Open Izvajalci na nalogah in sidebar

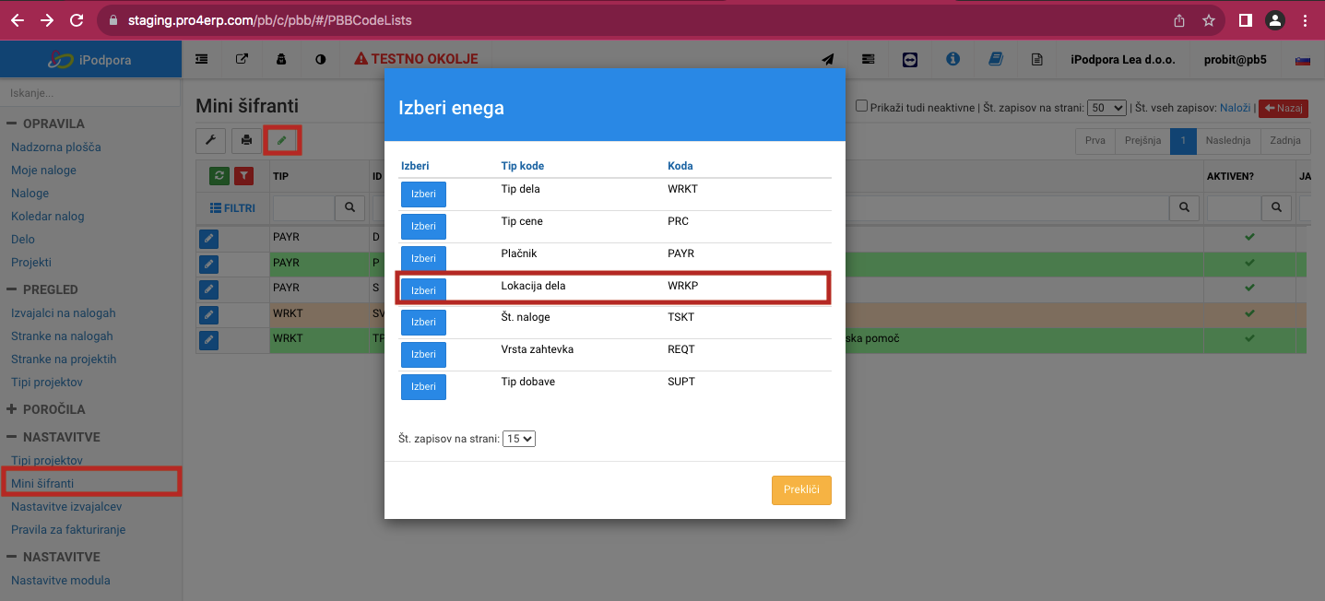click(x=64, y=313)
